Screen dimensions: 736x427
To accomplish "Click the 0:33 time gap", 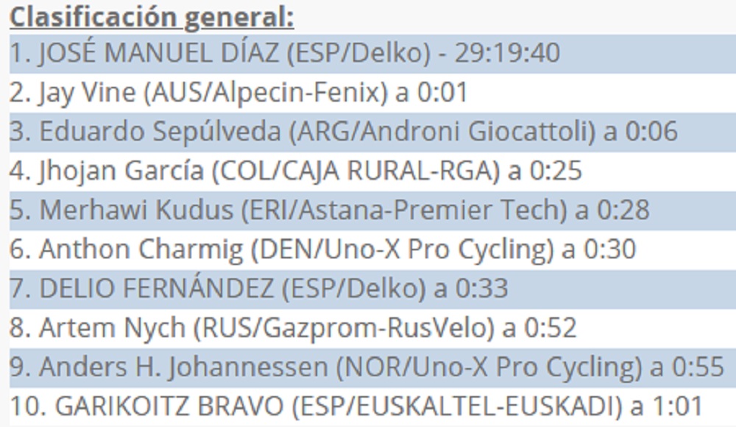I will coord(482,288).
